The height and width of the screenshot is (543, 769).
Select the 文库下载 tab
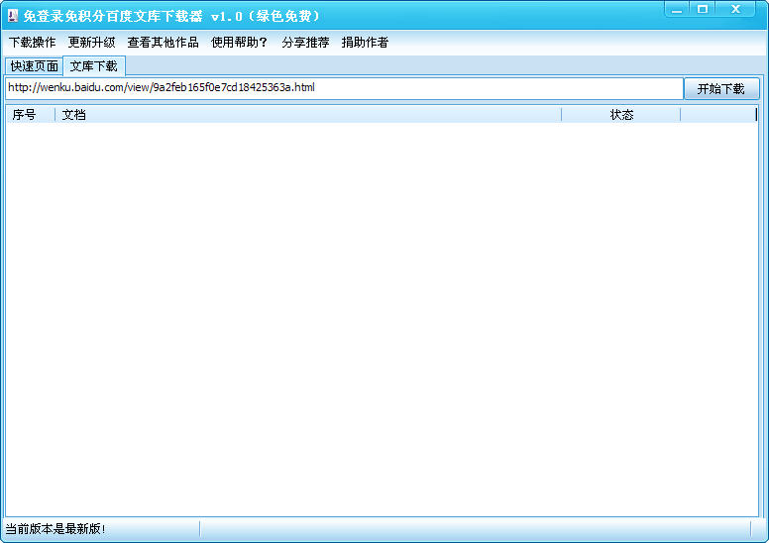94,65
